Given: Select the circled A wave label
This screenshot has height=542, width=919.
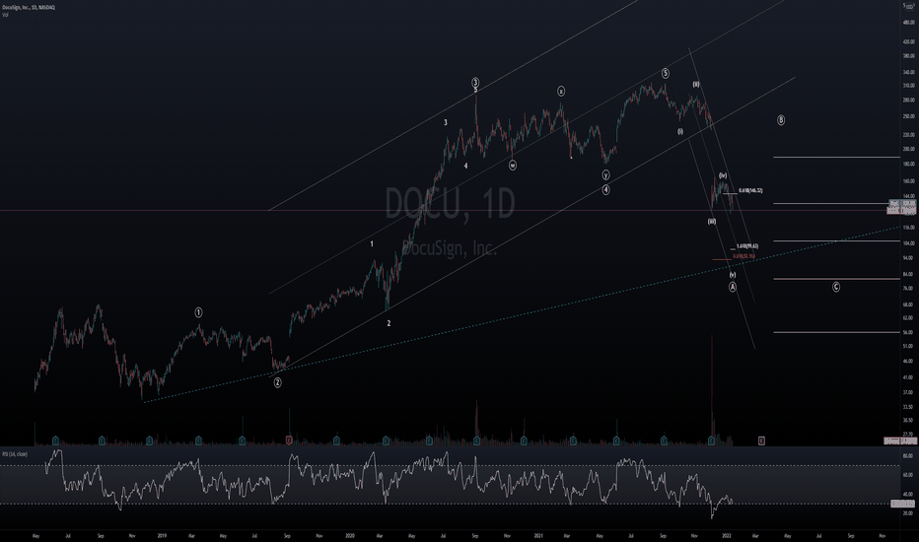Looking at the screenshot, I should point(733,287).
